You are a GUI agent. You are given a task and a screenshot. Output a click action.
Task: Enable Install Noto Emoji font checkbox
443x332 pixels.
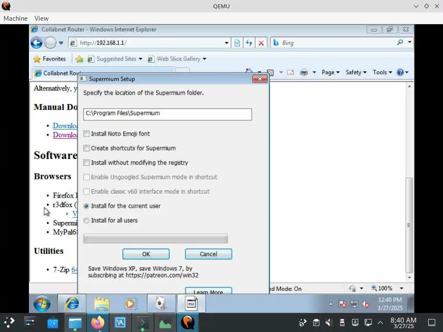[x=87, y=134]
